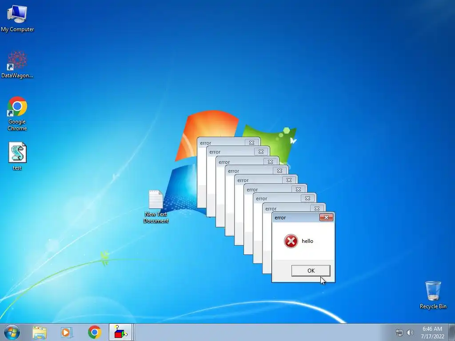Click the taskbar clock showing 6:46 AM
The image size is (455, 341).
(433, 333)
